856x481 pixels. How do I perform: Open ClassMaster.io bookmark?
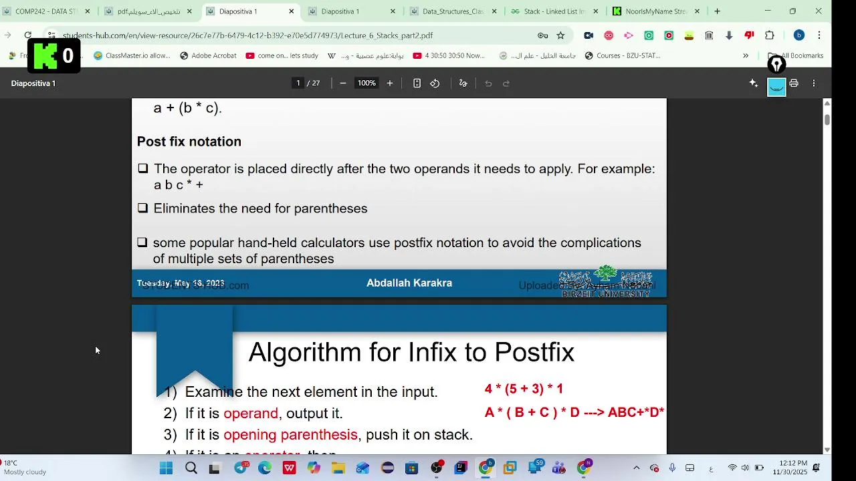[x=132, y=55]
